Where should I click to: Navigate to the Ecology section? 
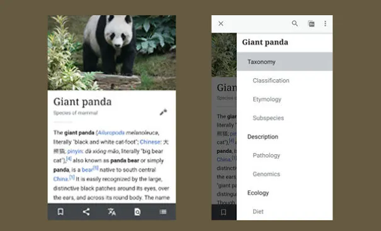258,193
